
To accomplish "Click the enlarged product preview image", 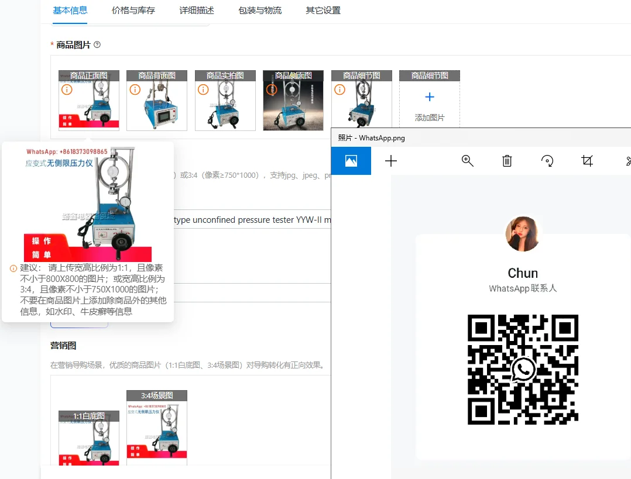I will click(88, 204).
